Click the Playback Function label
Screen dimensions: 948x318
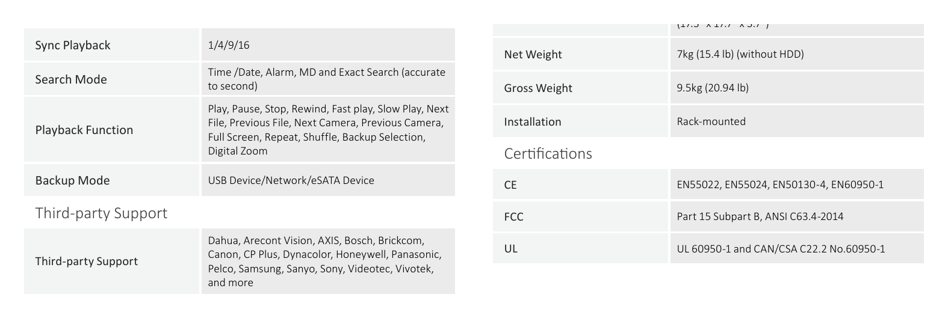coord(84,130)
